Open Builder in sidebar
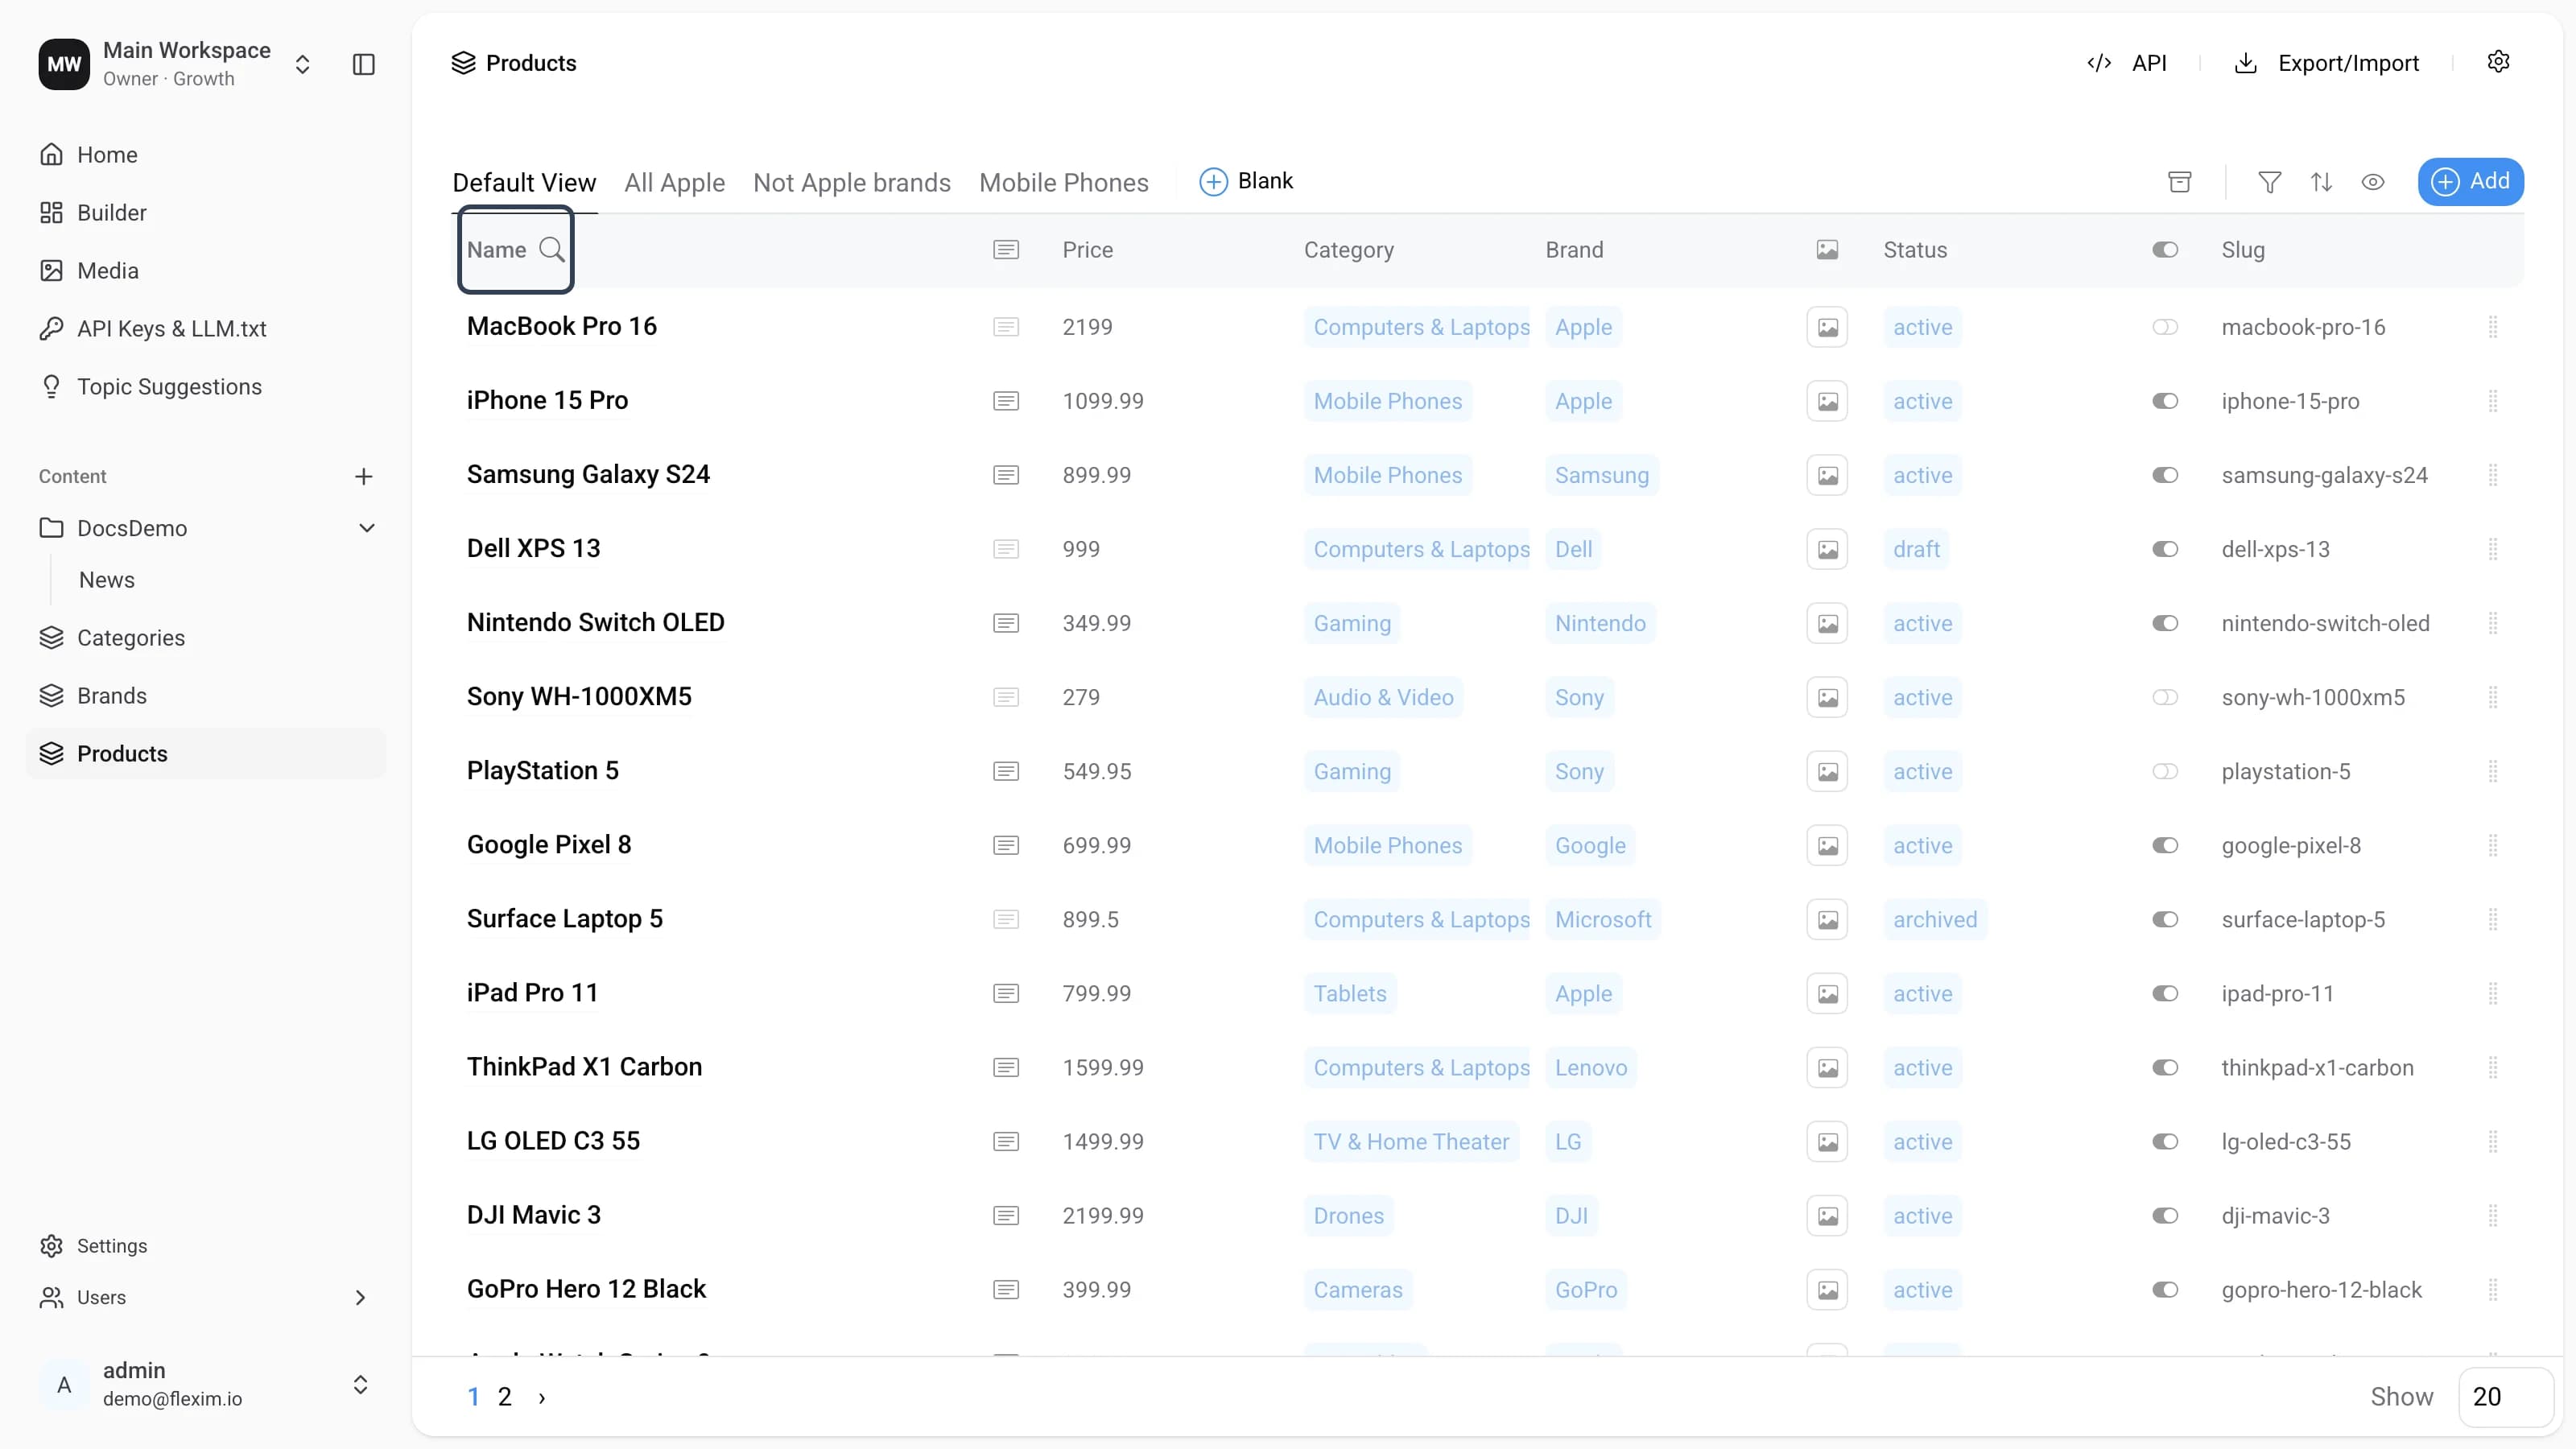2576x1449 pixels. click(206, 213)
